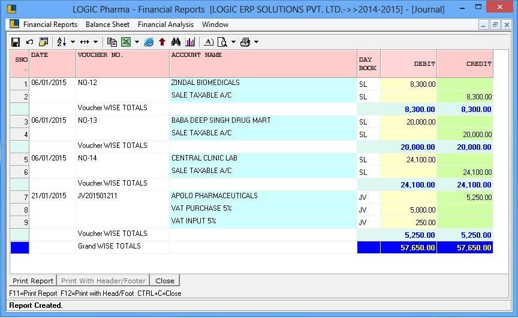This screenshot has width=518, height=318.
Task: Open the Financial Analysis menu
Action: [x=165, y=25]
